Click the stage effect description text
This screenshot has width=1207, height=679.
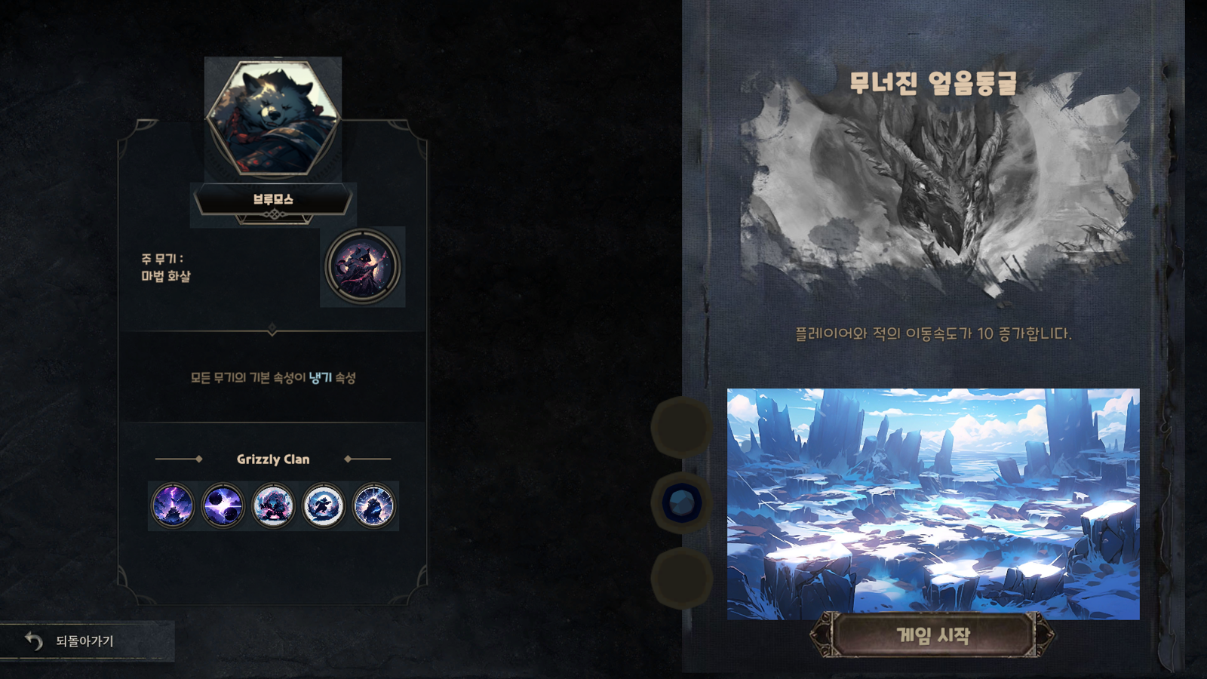[933, 333]
